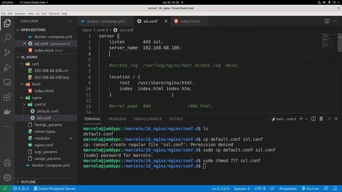This screenshot has height=192, width=342.
Task: Open 192.168.68.106.crt file
Action: point(46,70)
